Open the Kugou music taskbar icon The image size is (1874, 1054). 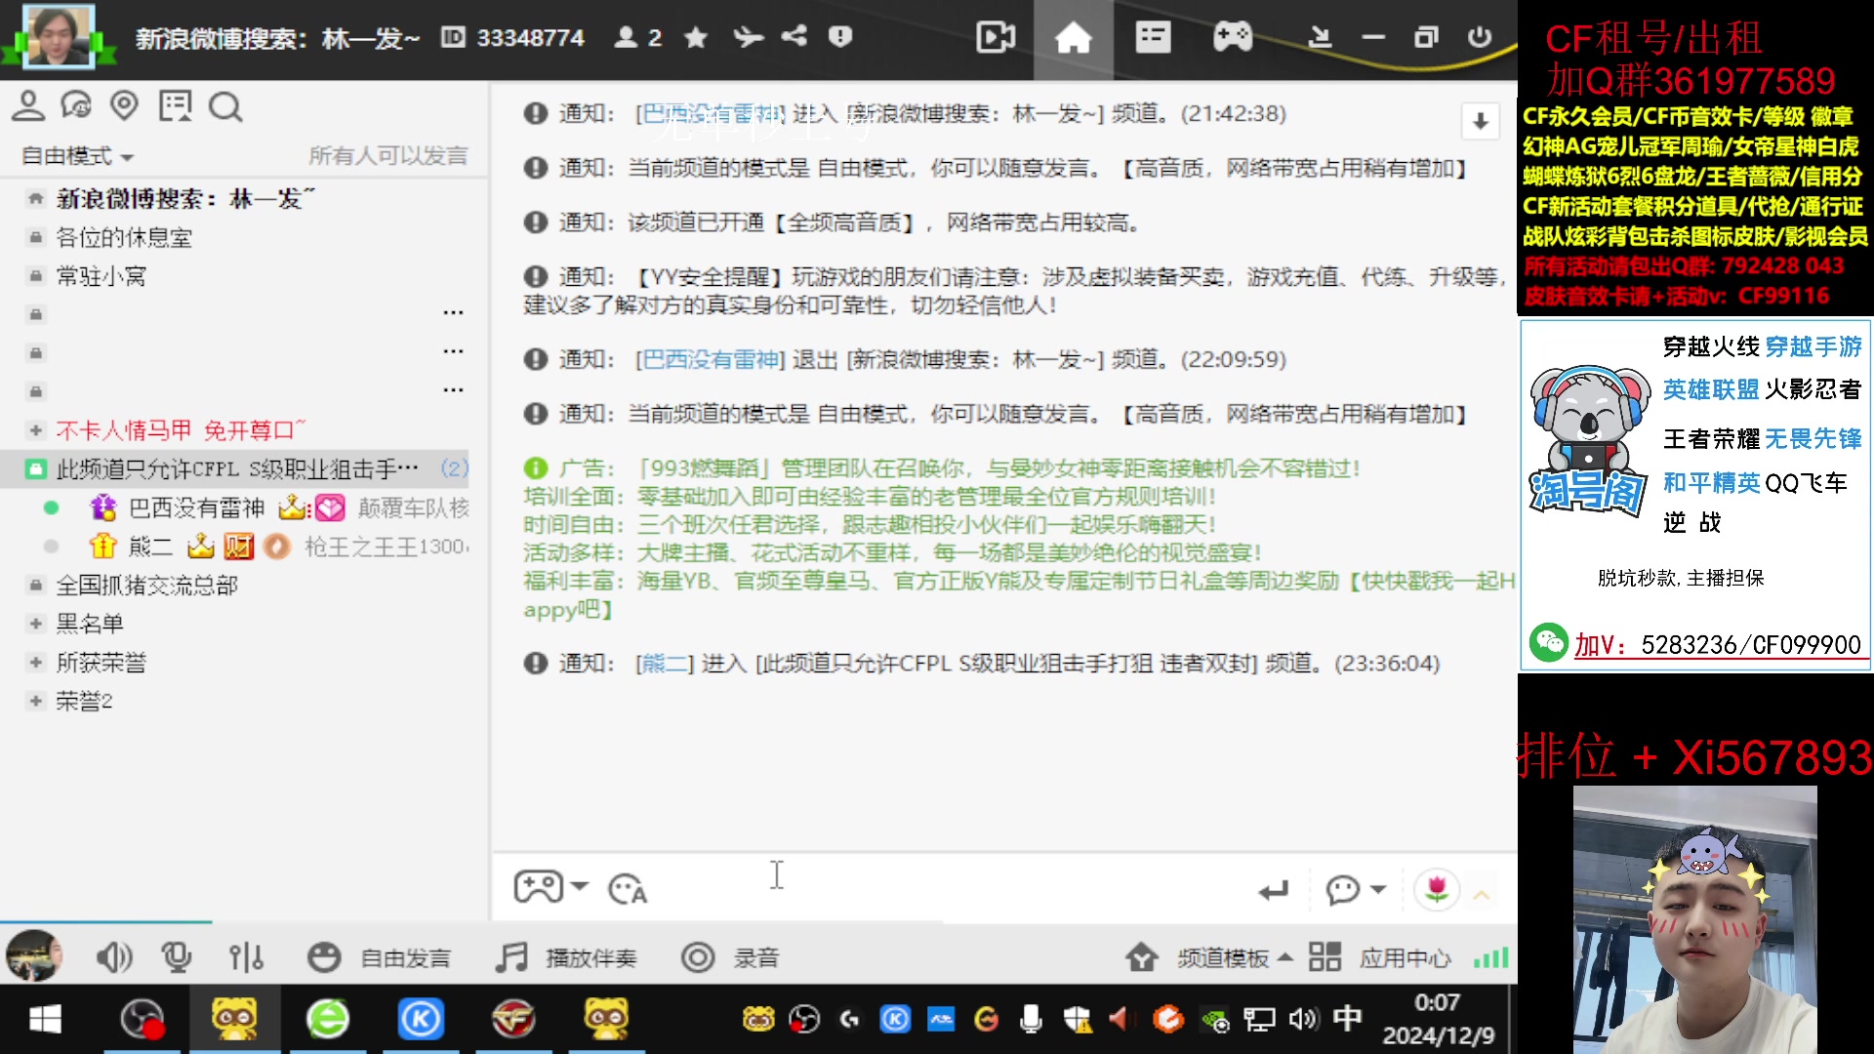[x=421, y=1020]
